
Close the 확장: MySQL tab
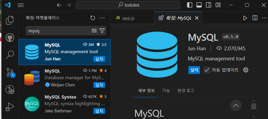(x=197, y=18)
